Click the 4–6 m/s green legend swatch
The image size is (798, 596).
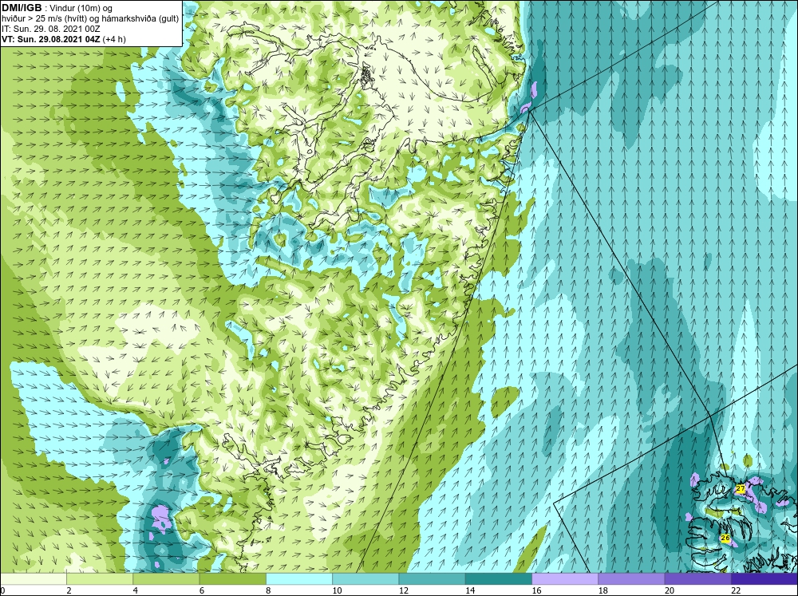click(x=166, y=579)
